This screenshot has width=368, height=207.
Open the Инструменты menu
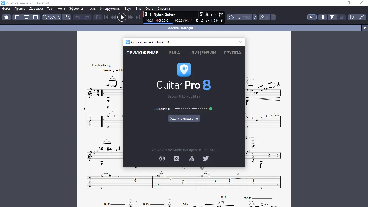[110, 9]
